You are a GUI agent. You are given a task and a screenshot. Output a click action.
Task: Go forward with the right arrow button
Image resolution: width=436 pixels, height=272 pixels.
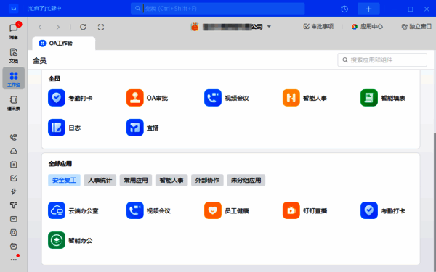point(58,27)
